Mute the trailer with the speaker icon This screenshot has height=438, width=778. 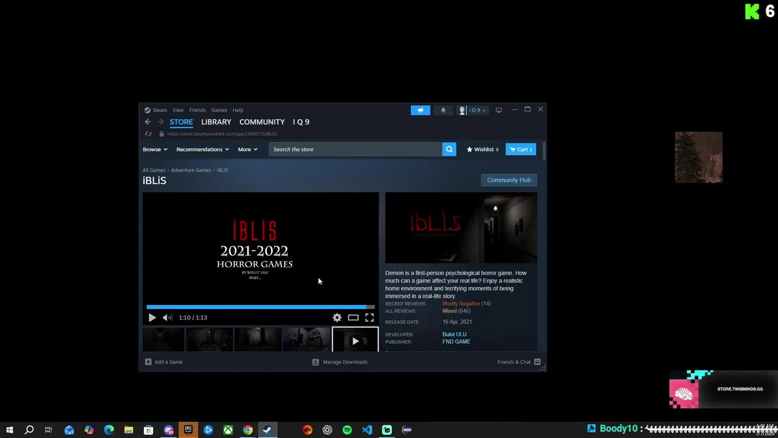pos(168,318)
